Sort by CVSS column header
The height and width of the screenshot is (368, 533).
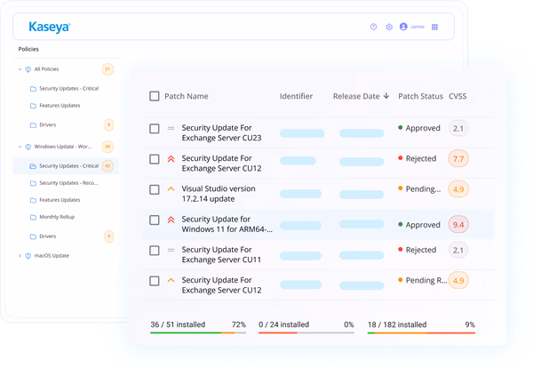click(x=457, y=96)
